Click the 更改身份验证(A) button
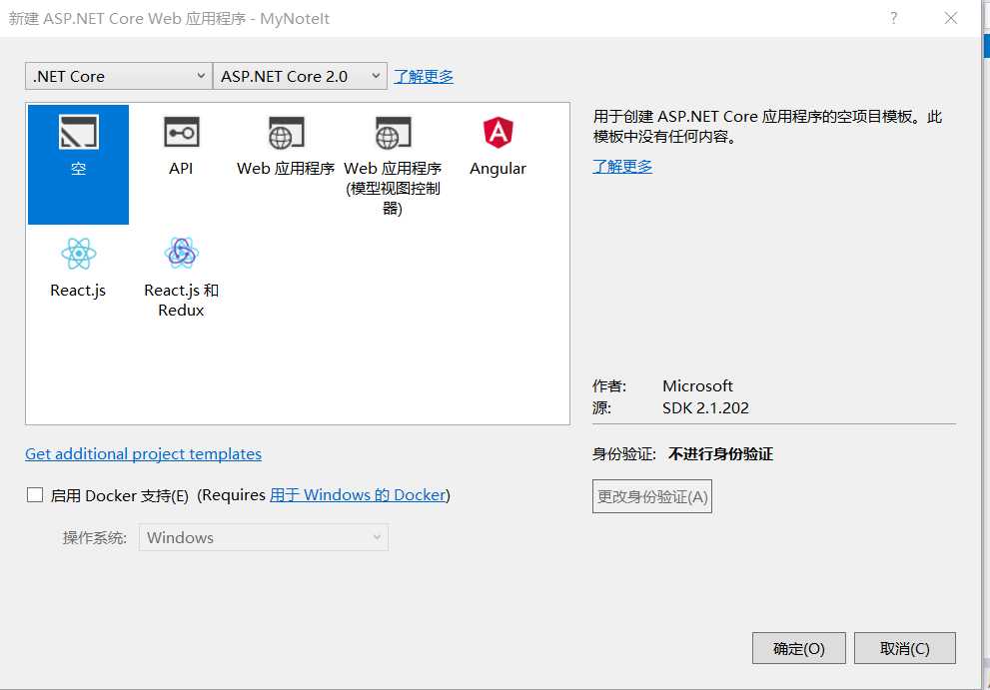Image resolution: width=990 pixels, height=690 pixels. (652, 496)
